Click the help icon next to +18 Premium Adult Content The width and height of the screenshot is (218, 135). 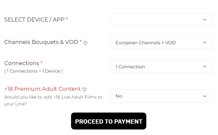84,89
